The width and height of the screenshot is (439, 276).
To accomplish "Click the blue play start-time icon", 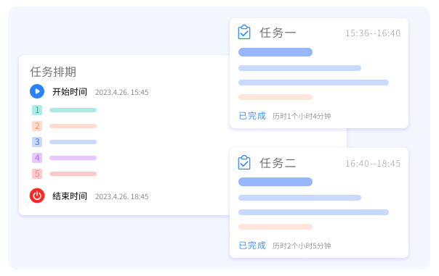I will coord(37,91).
